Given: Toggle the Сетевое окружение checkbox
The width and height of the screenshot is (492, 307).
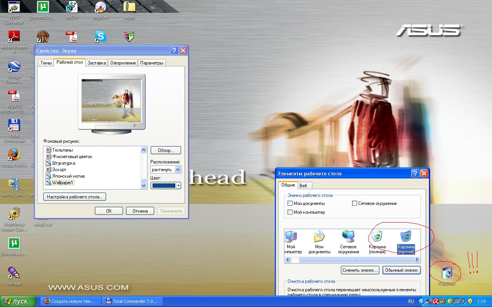Looking at the screenshot, I should pos(355,203).
